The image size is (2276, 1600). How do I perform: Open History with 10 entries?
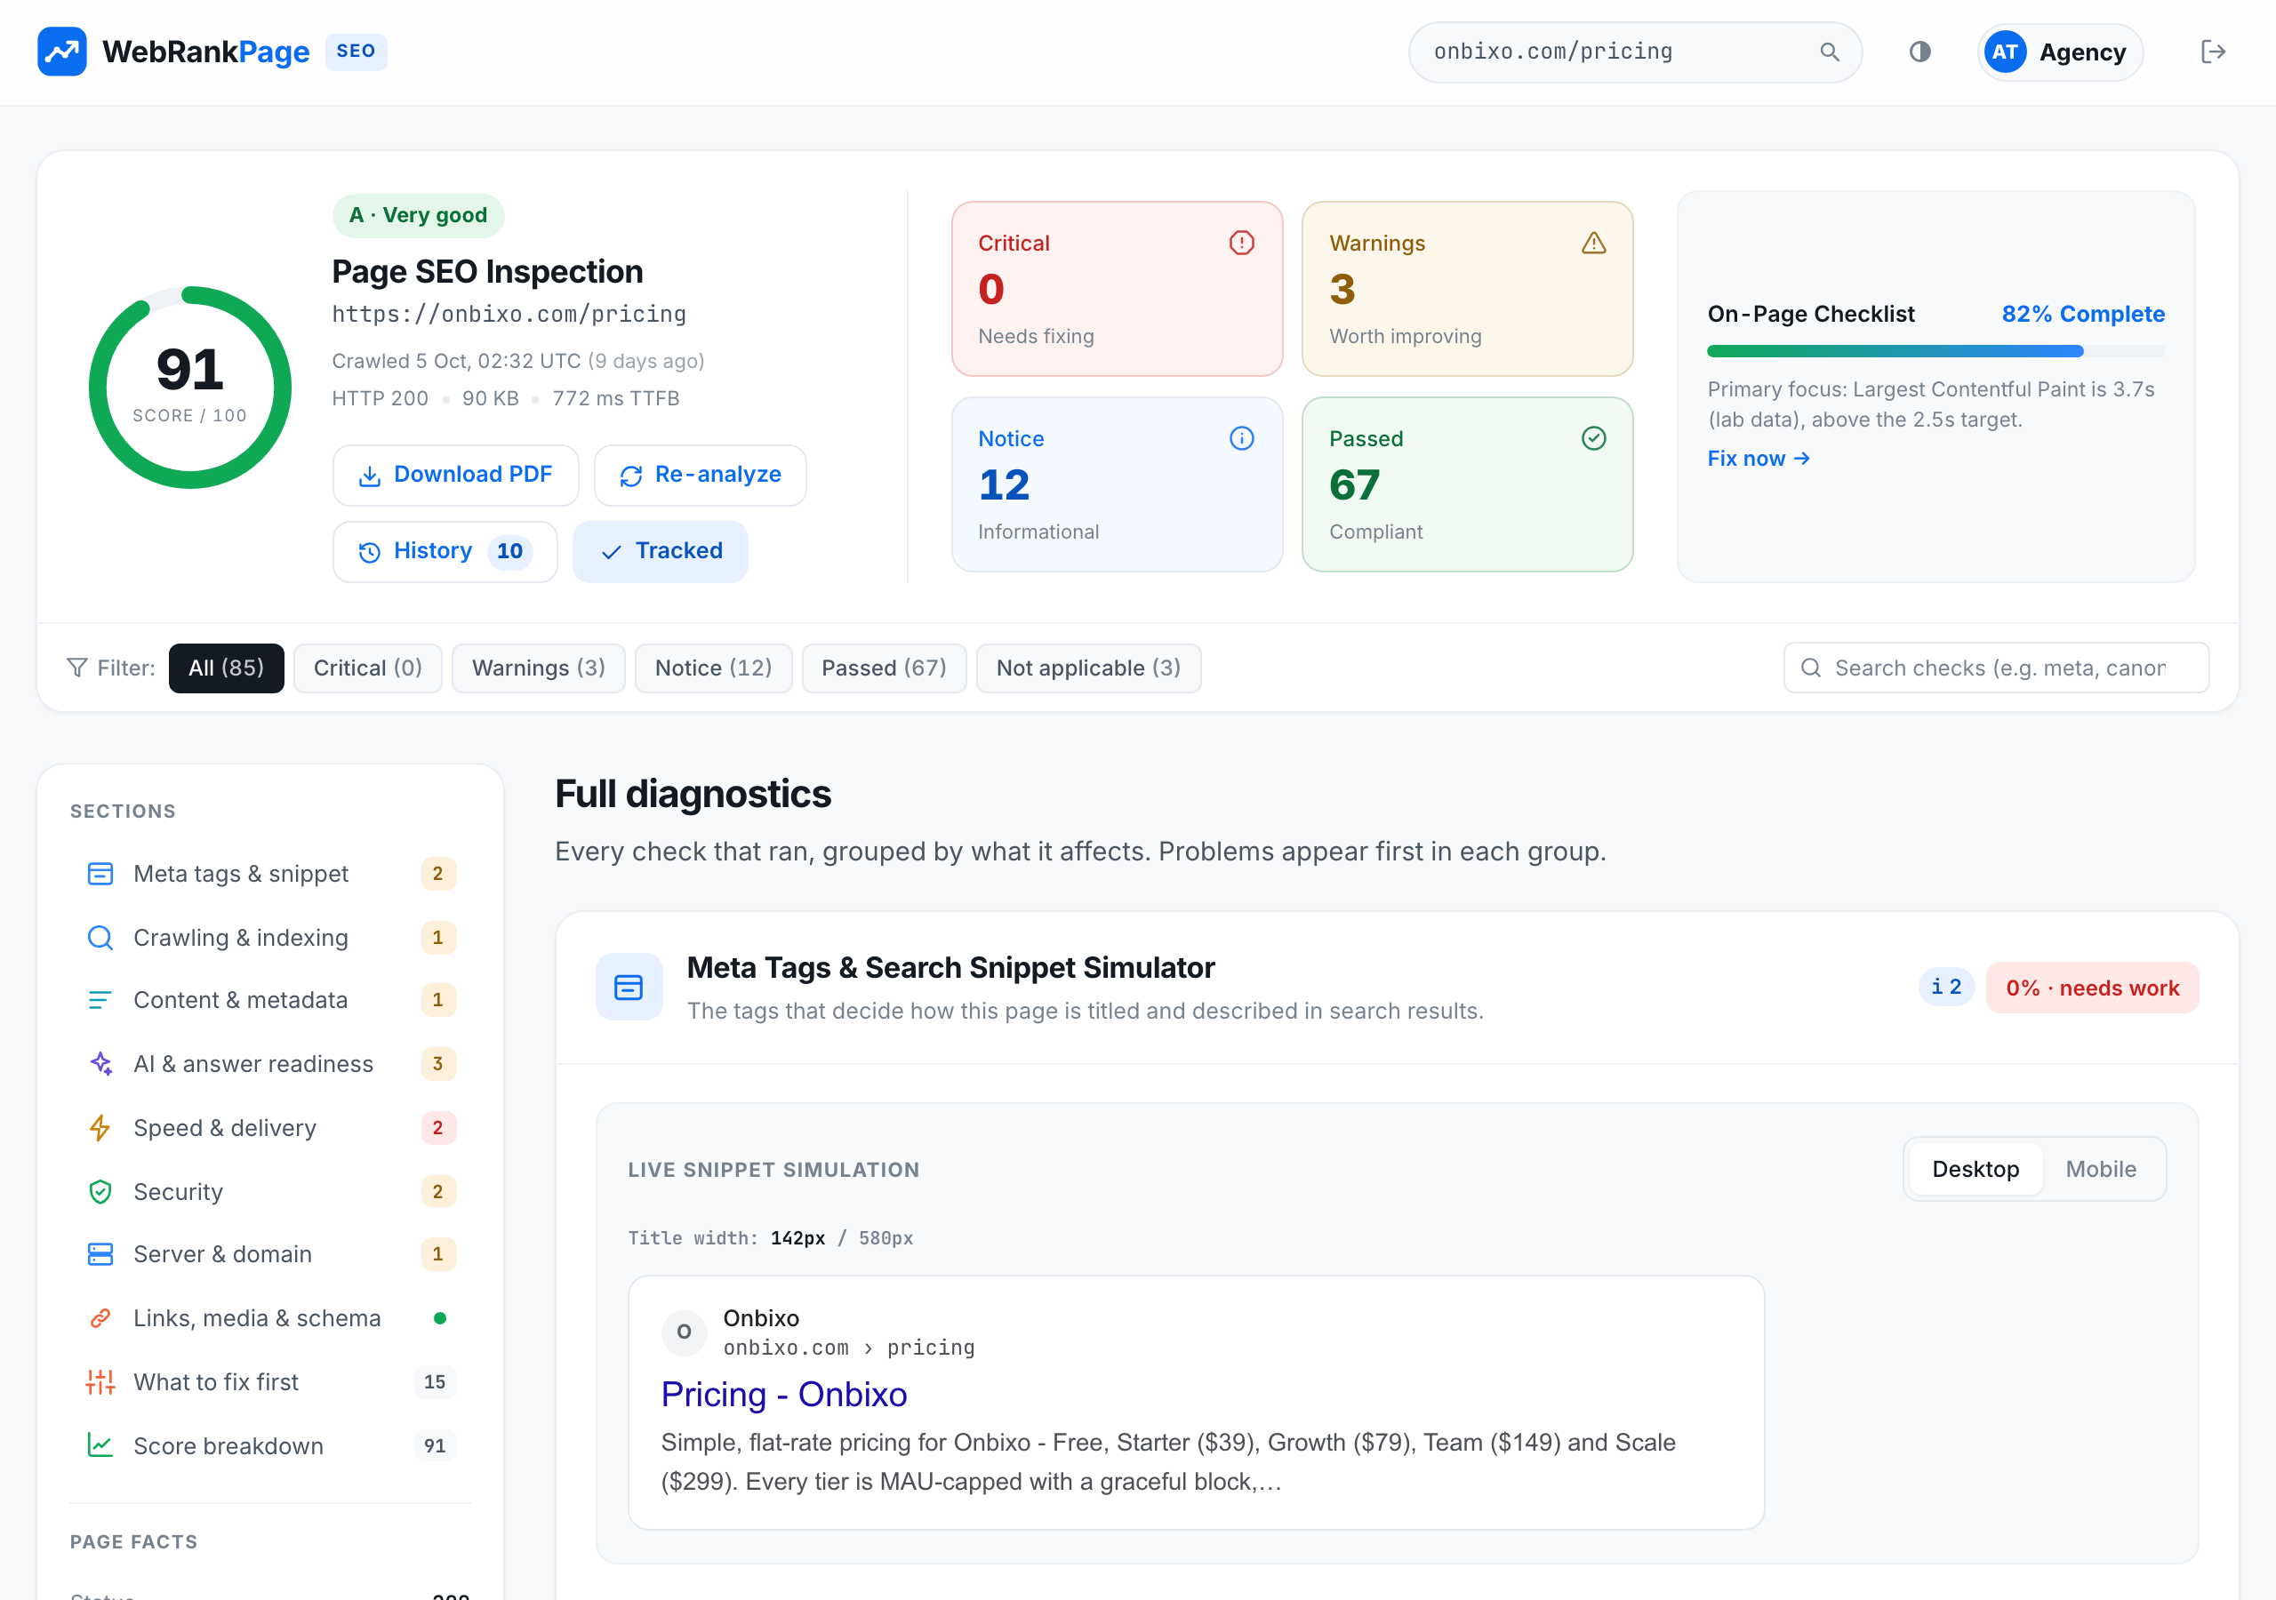(x=445, y=551)
